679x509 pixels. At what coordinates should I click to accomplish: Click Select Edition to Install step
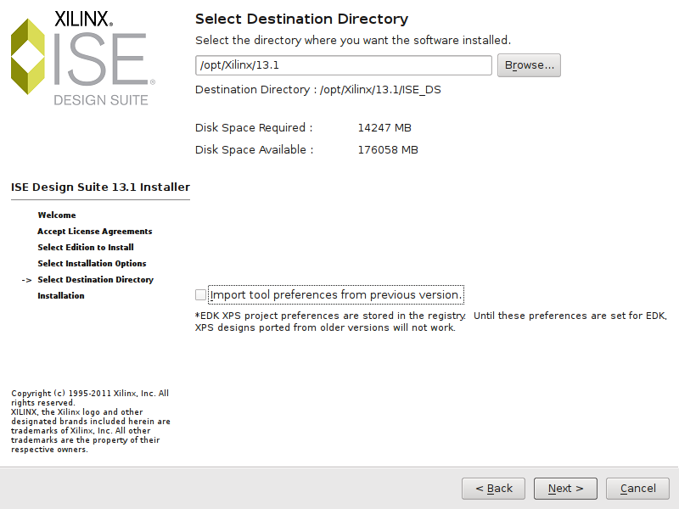click(x=86, y=248)
